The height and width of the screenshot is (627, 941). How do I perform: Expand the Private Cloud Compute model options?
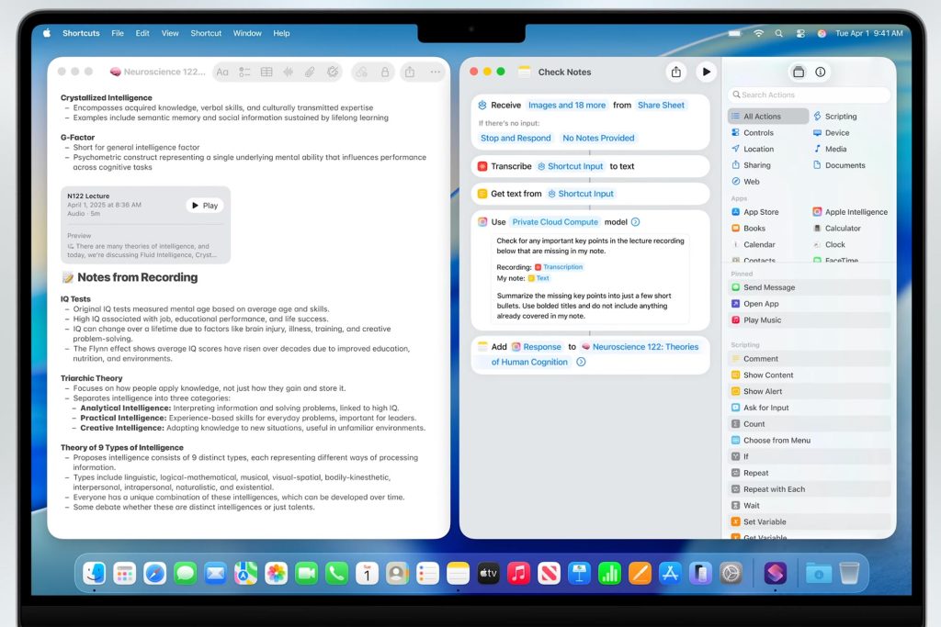point(635,222)
